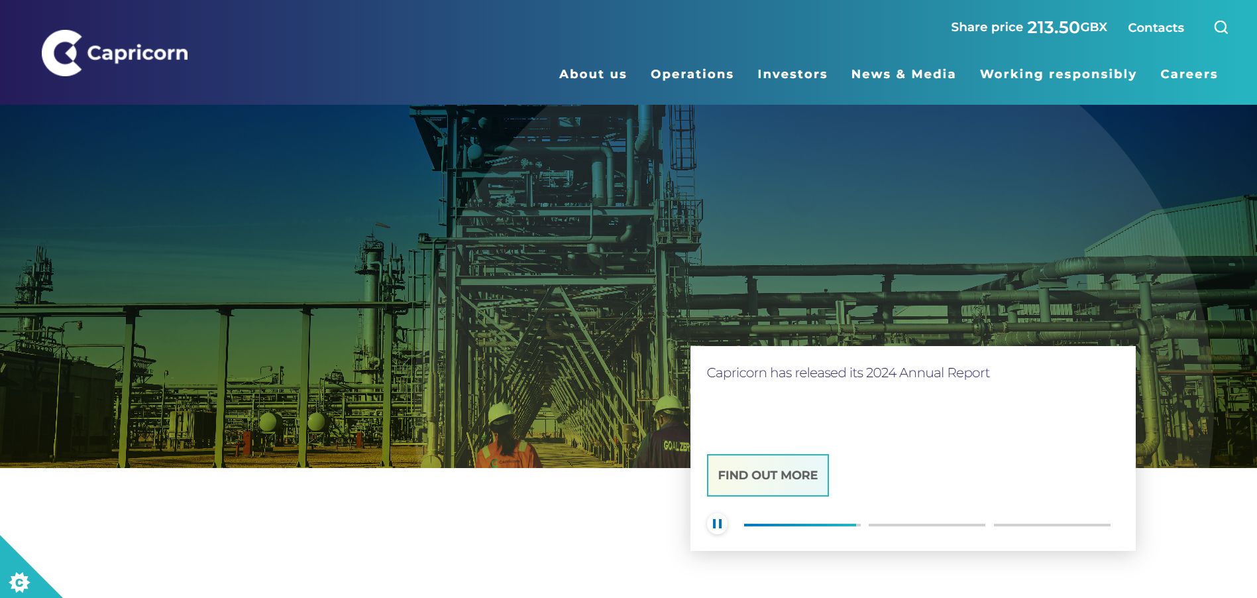Expand the About us menu
Image resolution: width=1257 pixels, height=598 pixels.
point(592,74)
